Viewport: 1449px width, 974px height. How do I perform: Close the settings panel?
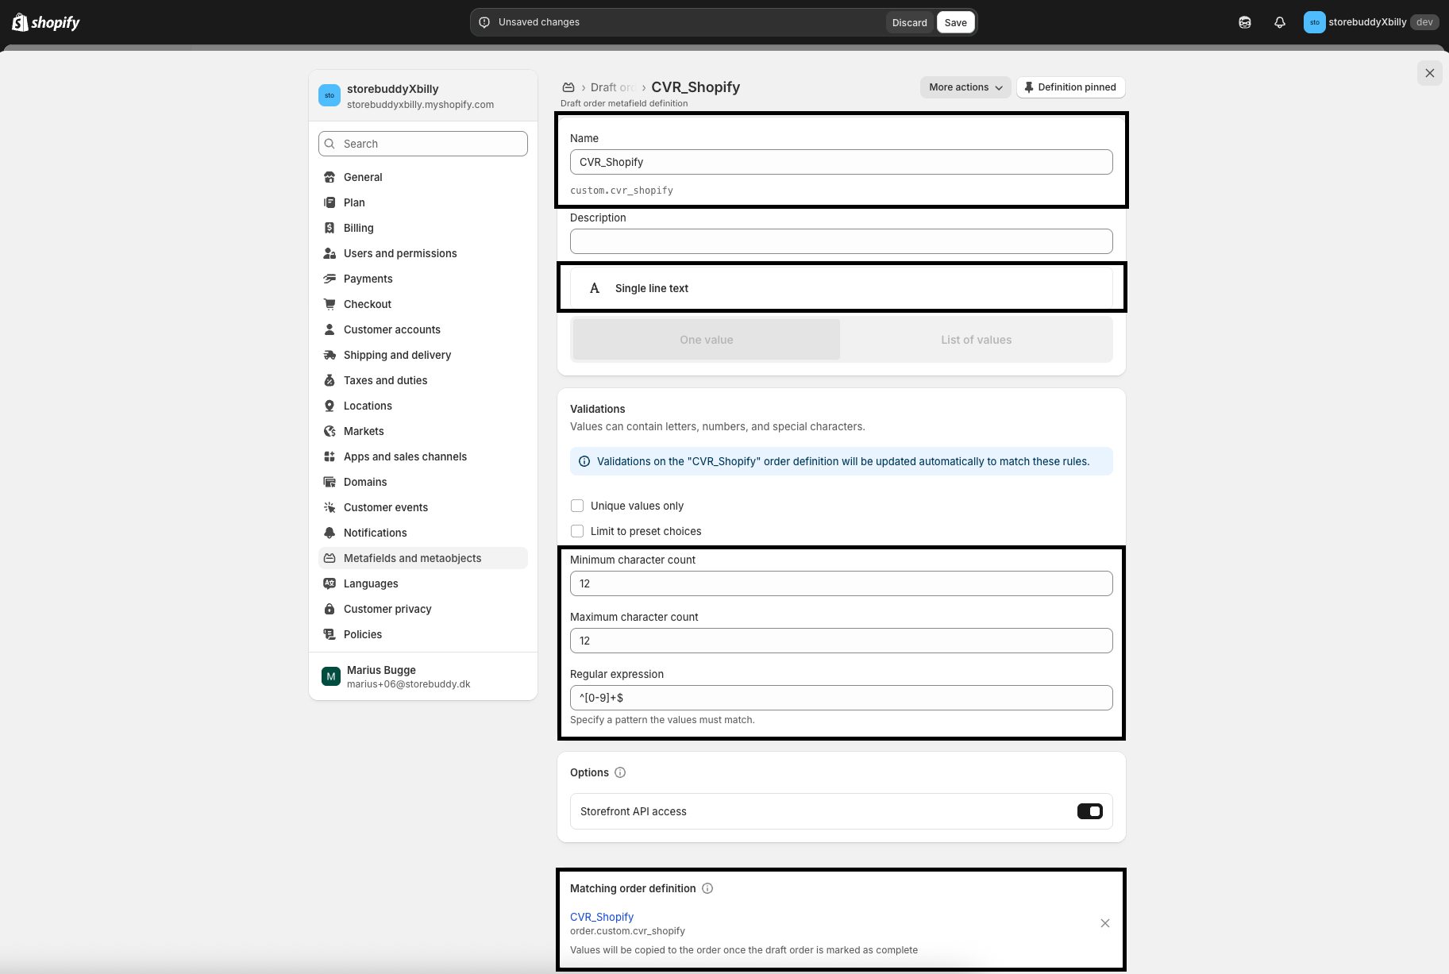(1429, 73)
